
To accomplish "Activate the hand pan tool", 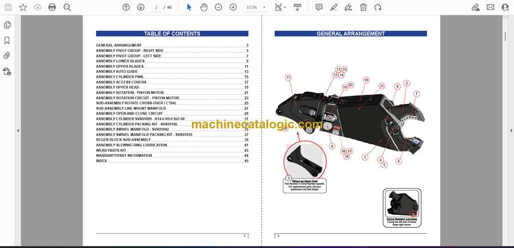I will (x=204, y=7).
